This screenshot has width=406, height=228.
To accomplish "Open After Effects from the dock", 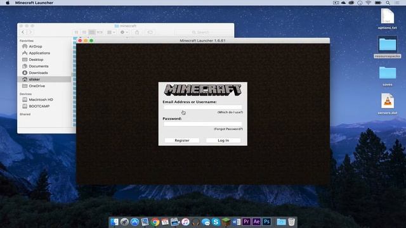I will [256, 222].
